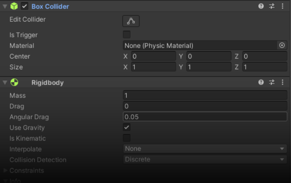Click the Rigidbody component icon
The height and width of the screenshot is (183, 291).
pos(14,82)
